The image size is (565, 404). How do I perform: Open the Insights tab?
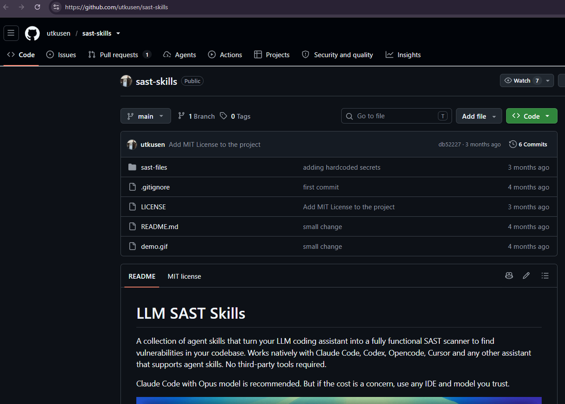[x=403, y=55]
